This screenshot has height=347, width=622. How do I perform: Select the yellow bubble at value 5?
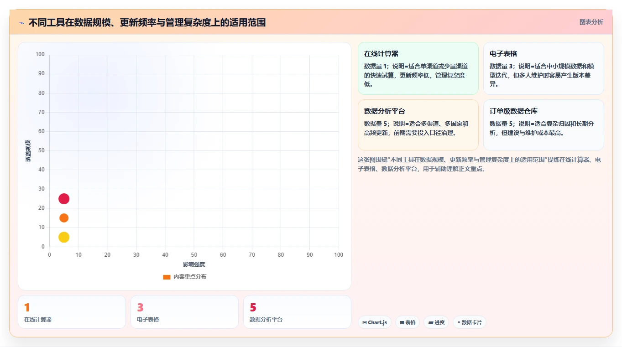(x=64, y=237)
